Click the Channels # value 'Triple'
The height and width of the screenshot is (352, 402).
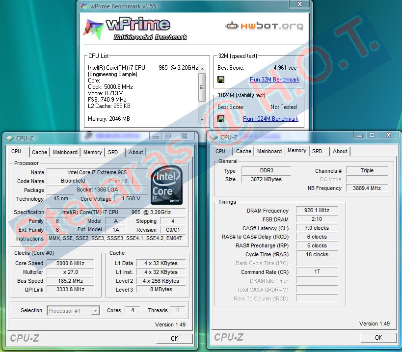click(x=367, y=170)
